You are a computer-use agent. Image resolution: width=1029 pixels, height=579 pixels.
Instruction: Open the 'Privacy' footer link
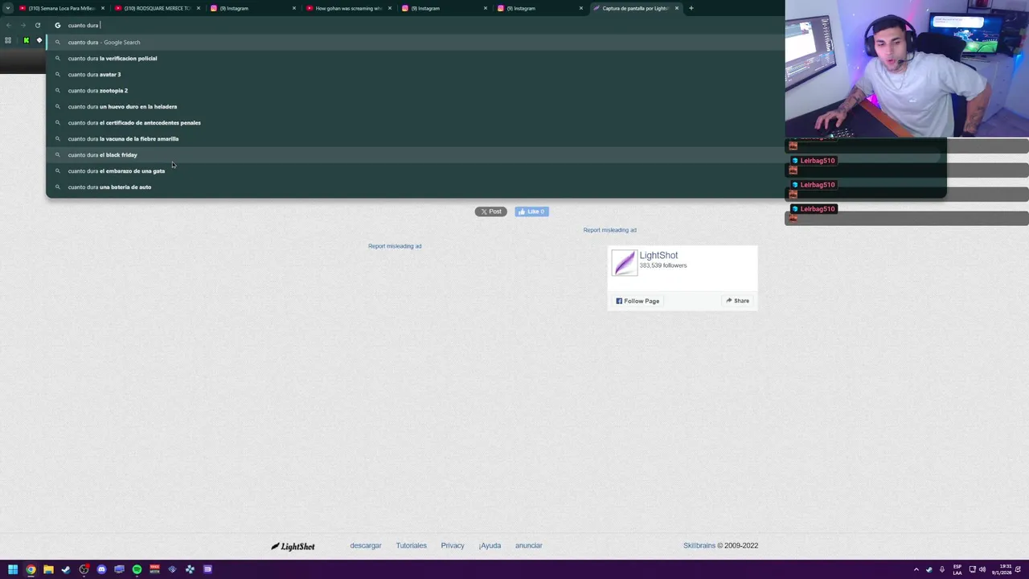pyautogui.click(x=453, y=545)
